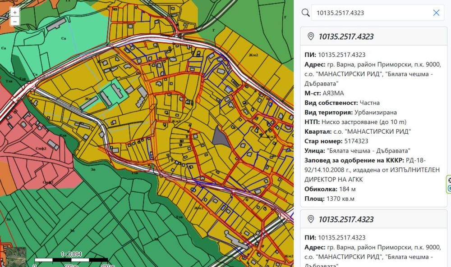
Task: Switch basemap via satellite thumbnail
Action: click(x=16, y=256)
